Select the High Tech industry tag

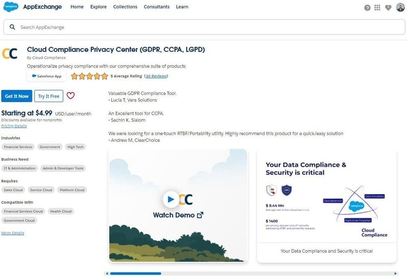75,147
